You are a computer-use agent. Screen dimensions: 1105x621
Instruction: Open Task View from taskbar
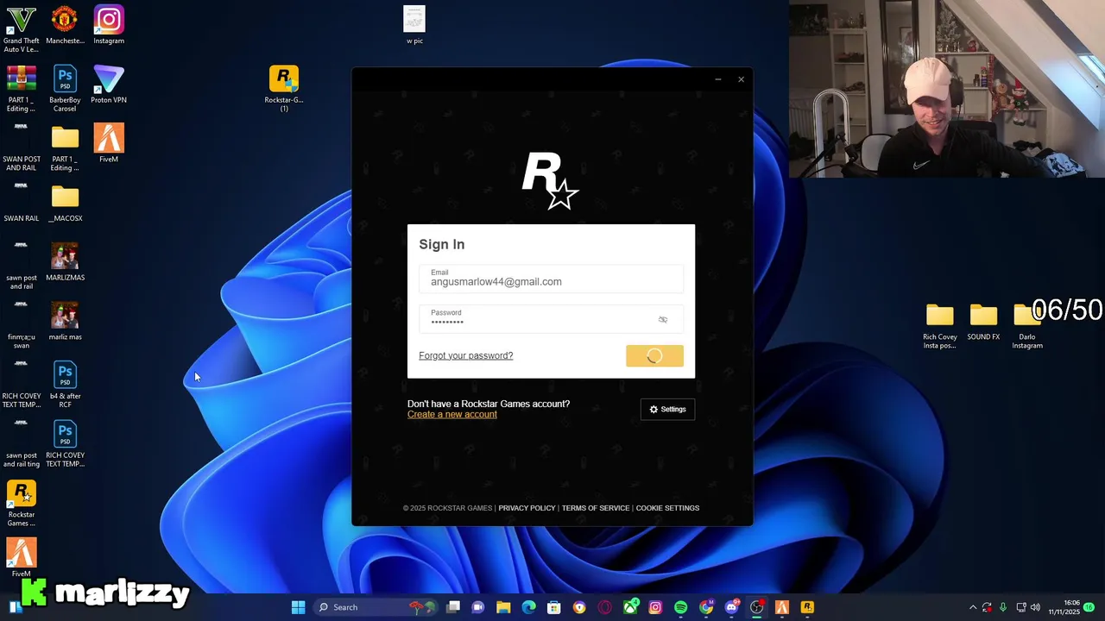[453, 607]
